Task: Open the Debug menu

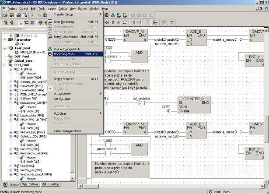Action: coord(63,9)
